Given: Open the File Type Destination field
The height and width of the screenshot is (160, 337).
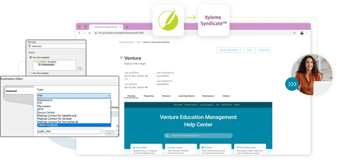Looking at the screenshot, I should (57, 46).
